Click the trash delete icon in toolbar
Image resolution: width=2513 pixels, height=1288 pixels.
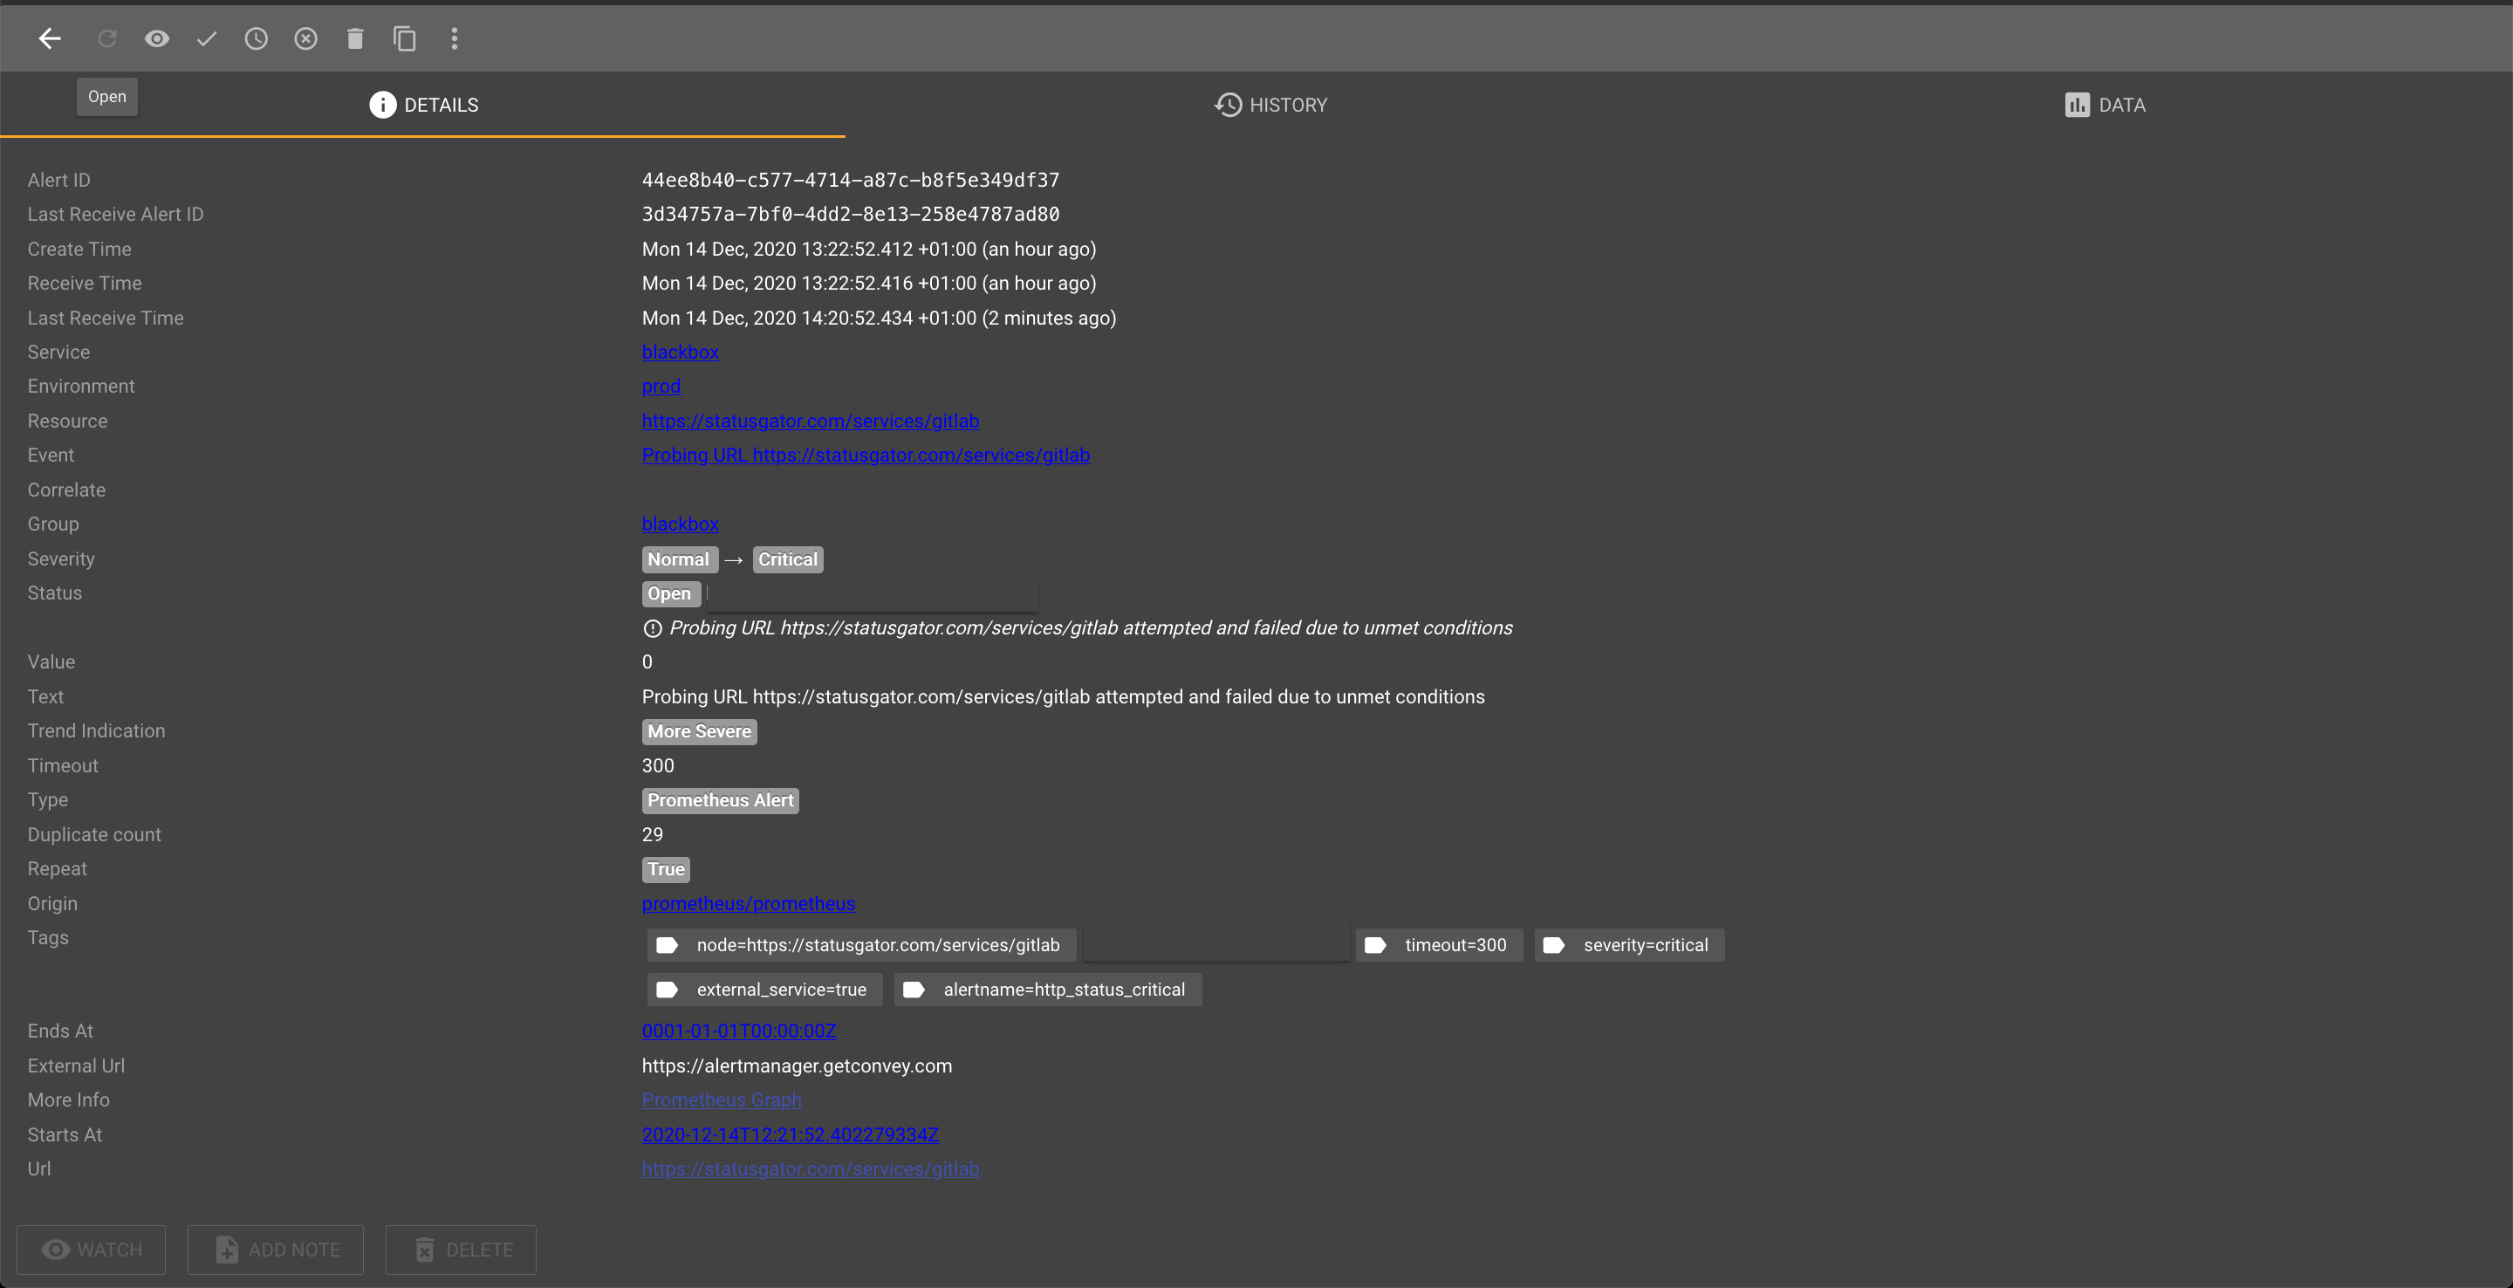tap(355, 38)
